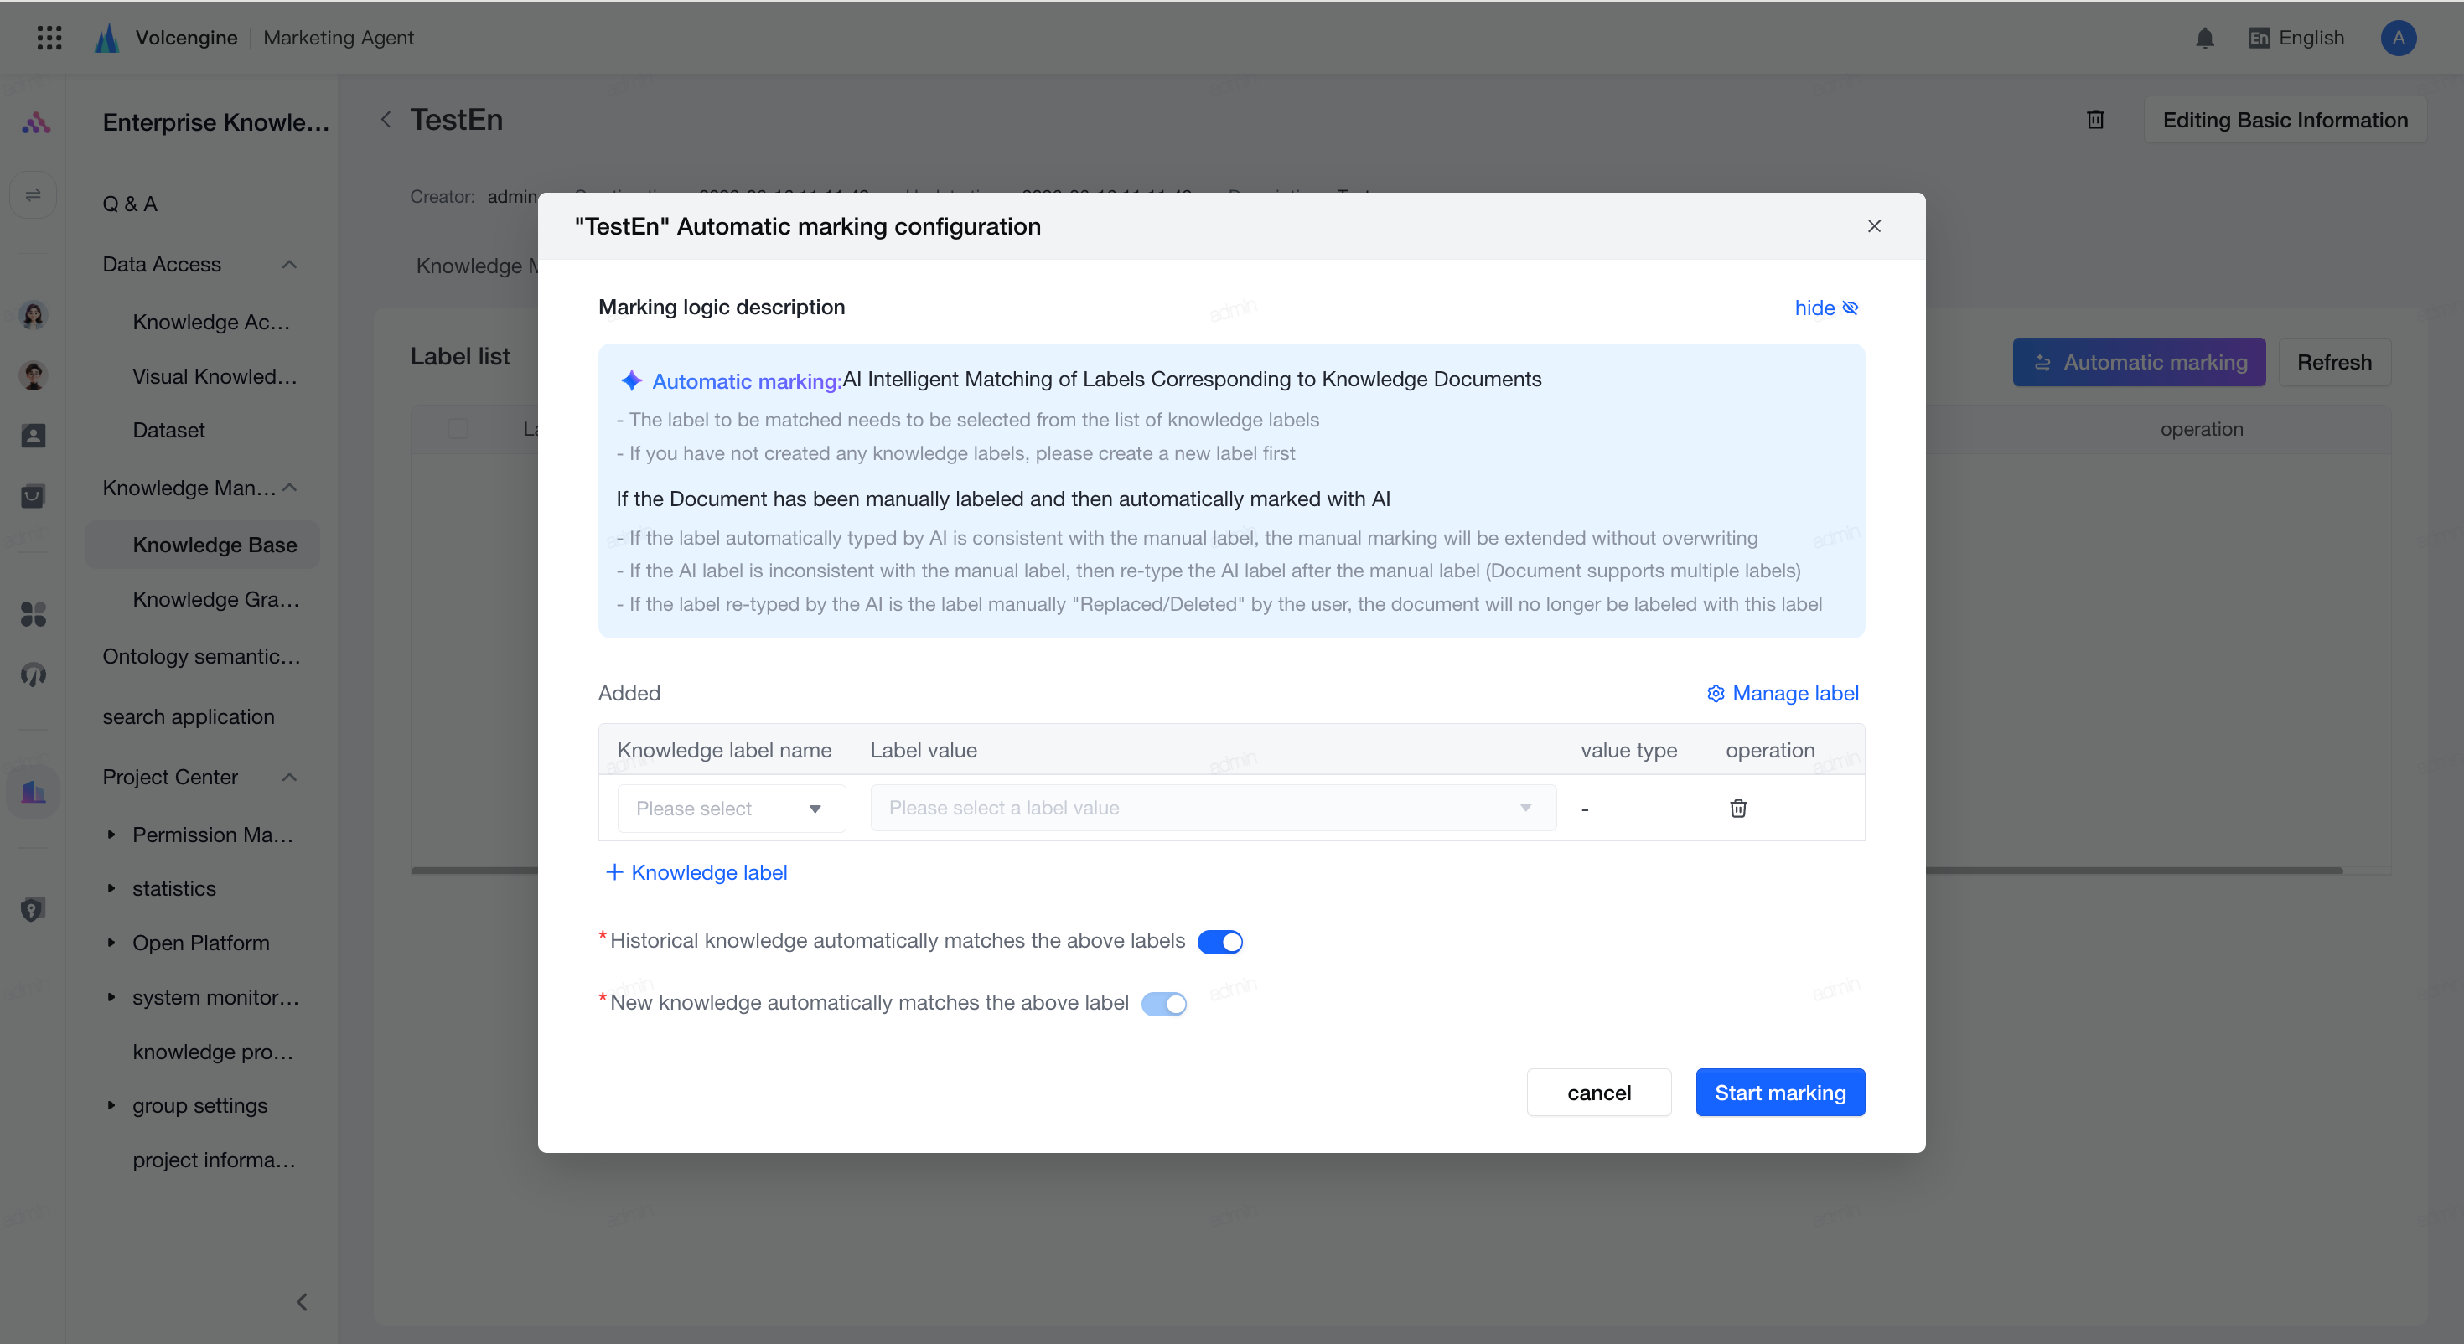The width and height of the screenshot is (2464, 1344).
Task: Open the Knowledge label name dropdown
Action: tap(731, 809)
